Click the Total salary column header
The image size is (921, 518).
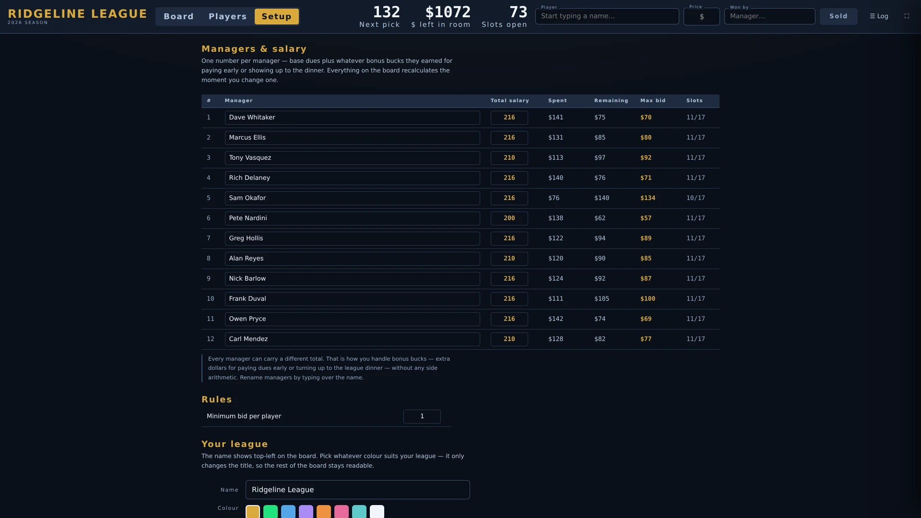[x=509, y=101]
